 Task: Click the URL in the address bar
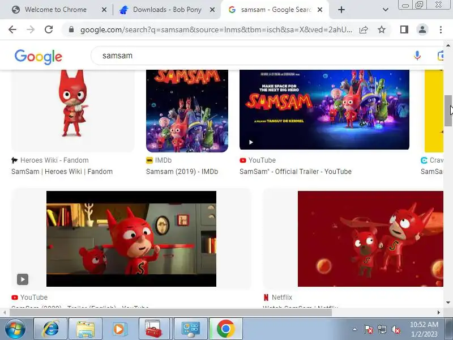[216, 29]
